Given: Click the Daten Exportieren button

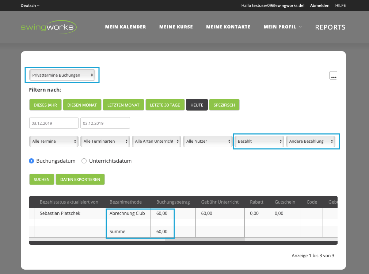Looking at the screenshot, I should [80, 180].
